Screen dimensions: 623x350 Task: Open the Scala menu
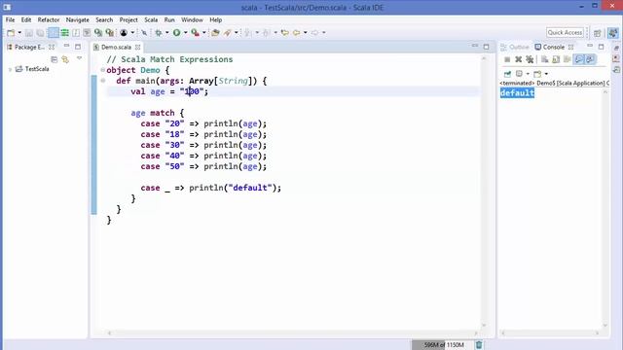[151, 19]
